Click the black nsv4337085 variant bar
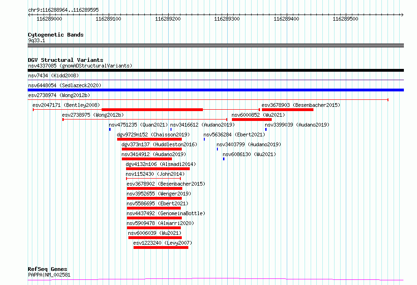 (x=216, y=70)
